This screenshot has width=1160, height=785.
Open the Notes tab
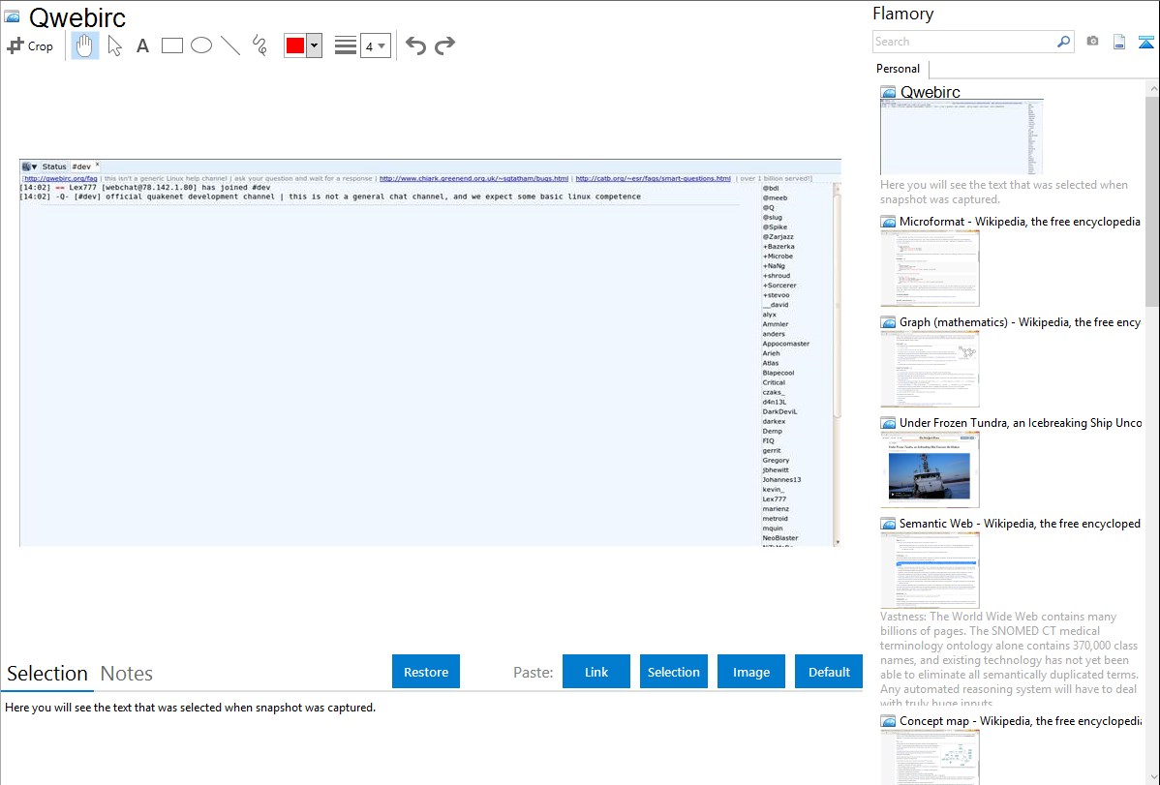click(127, 674)
